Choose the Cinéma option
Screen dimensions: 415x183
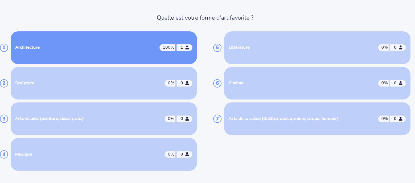(317, 83)
